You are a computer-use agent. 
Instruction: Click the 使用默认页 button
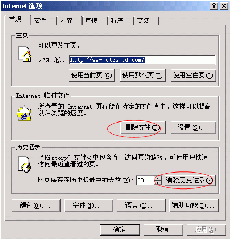143,75
